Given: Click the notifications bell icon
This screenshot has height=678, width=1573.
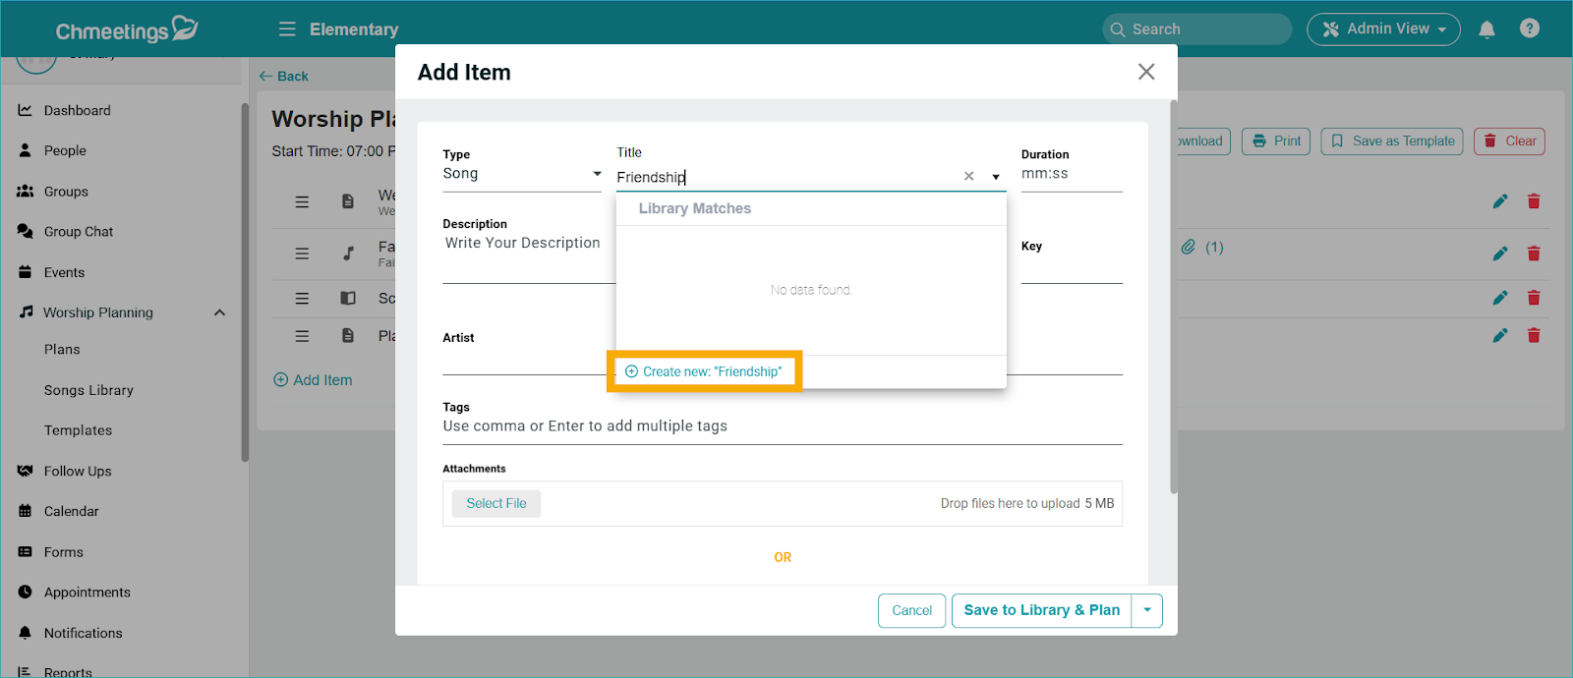Looking at the screenshot, I should (x=1486, y=29).
